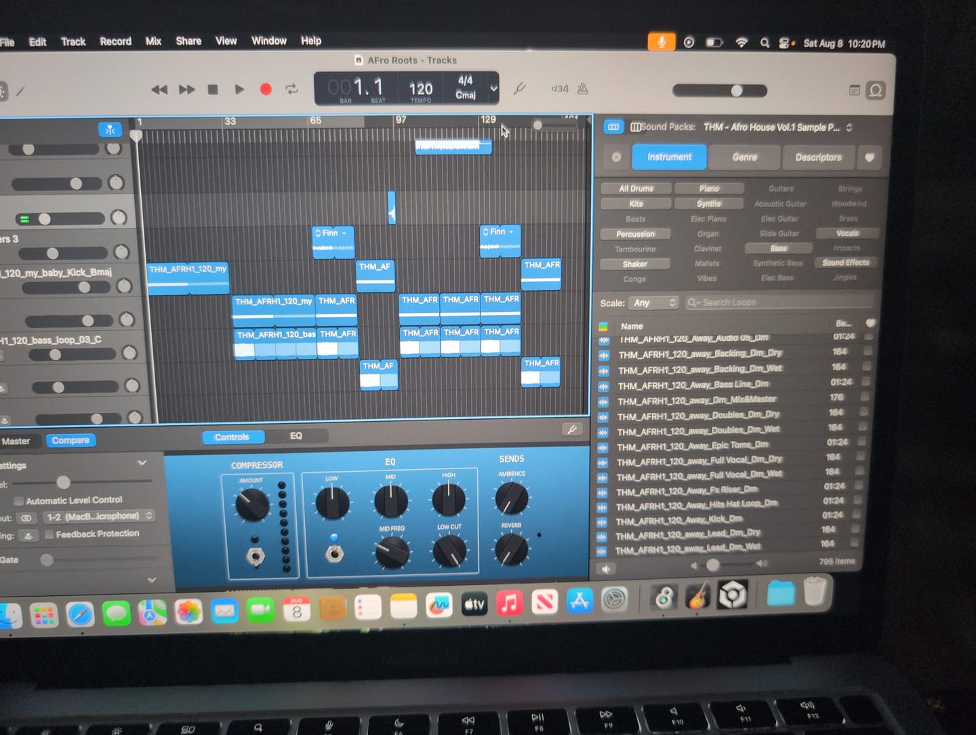The width and height of the screenshot is (976, 735).
Task: Filter loops by Synths
Action: [x=708, y=203]
